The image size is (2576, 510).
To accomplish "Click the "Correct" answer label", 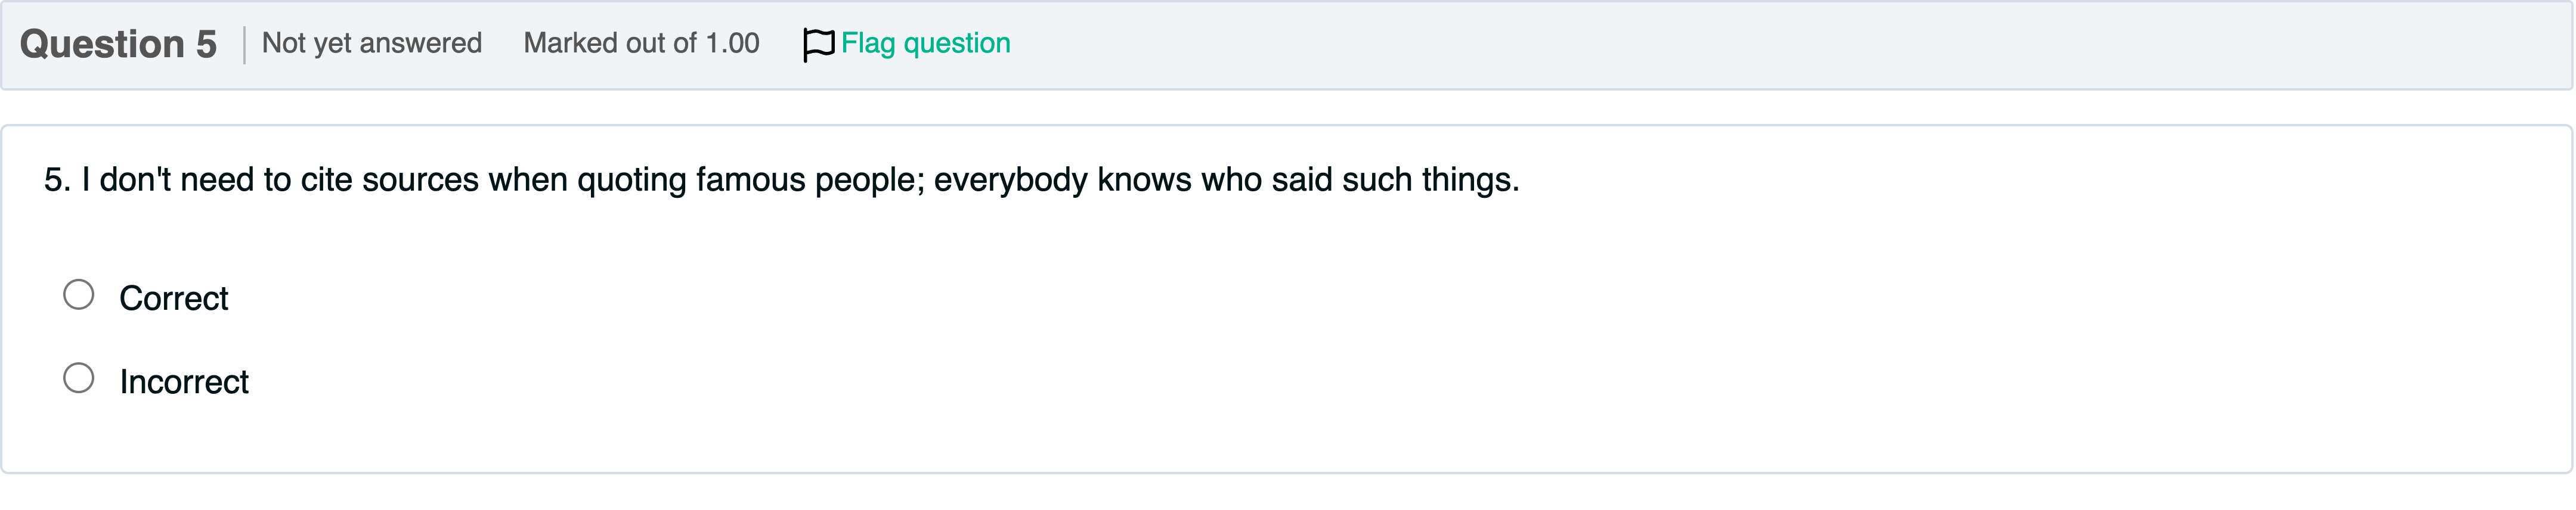I will coord(174,298).
